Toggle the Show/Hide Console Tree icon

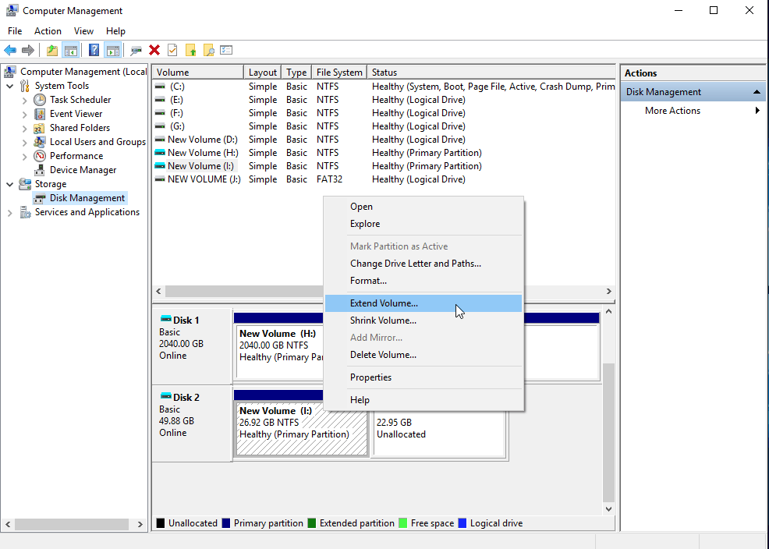point(70,49)
